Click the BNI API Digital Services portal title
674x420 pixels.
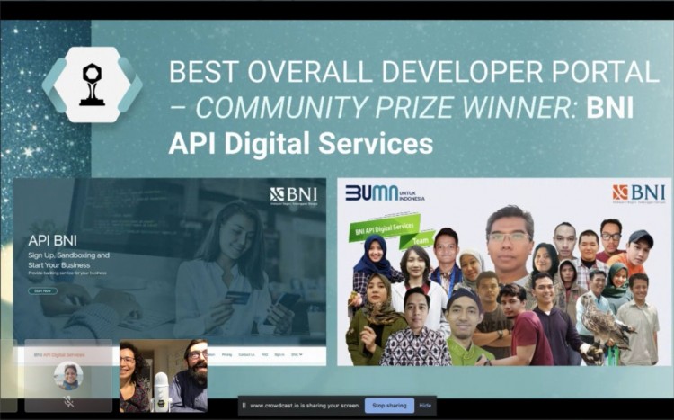[x=59, y=355]
